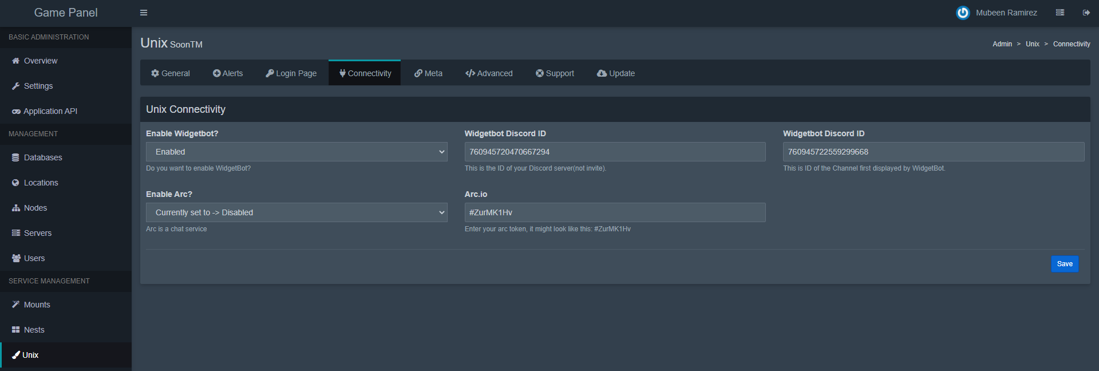This screenshot has height=371, width=1099.
Task: Click the Admin breadcrumb link
Action: point(1002,44)
